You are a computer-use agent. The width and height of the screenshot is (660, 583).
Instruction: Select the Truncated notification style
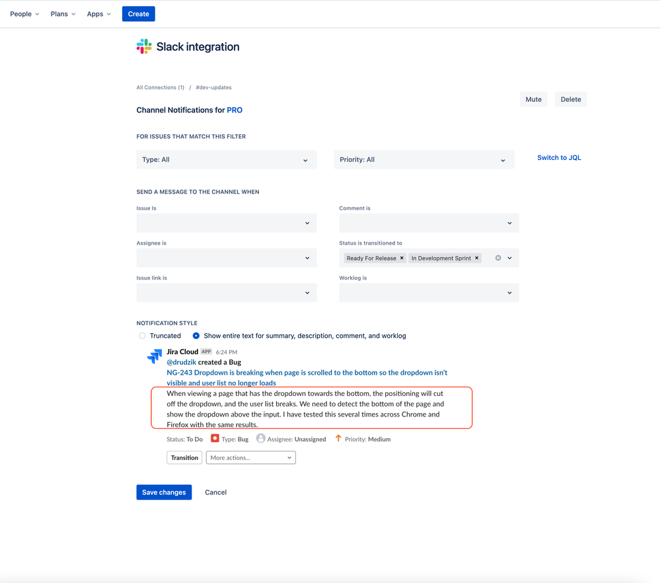tap(142, 336)
